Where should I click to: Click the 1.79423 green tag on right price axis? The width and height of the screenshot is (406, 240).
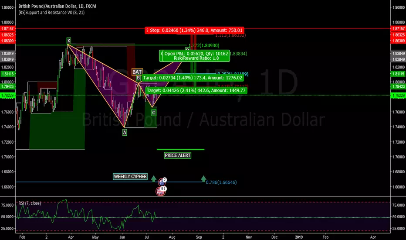pyautogui.click(x=398, y=86)
